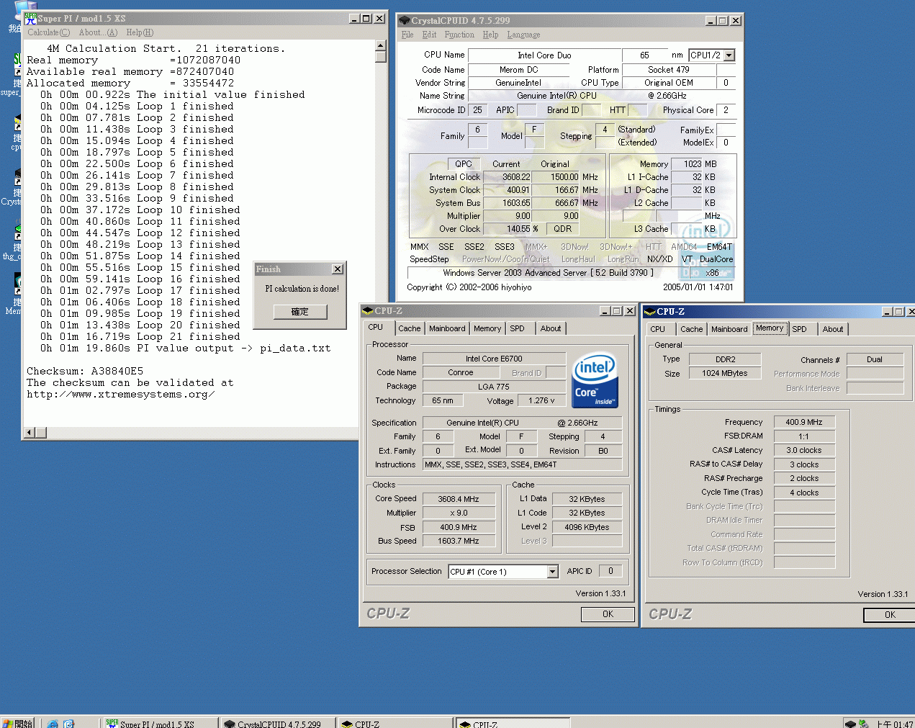Screen dimensions: 915x728
Task: Switch to the About tab in the CPU-Z window with the Timings panel
Action: [833, 329]
